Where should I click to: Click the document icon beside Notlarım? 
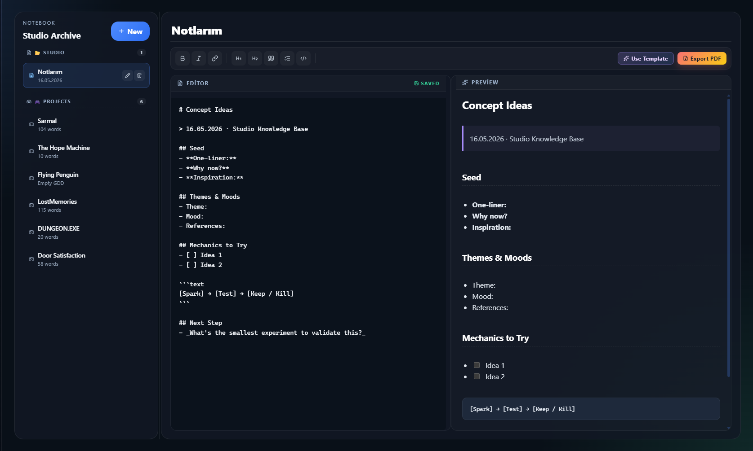pos(31,75)
